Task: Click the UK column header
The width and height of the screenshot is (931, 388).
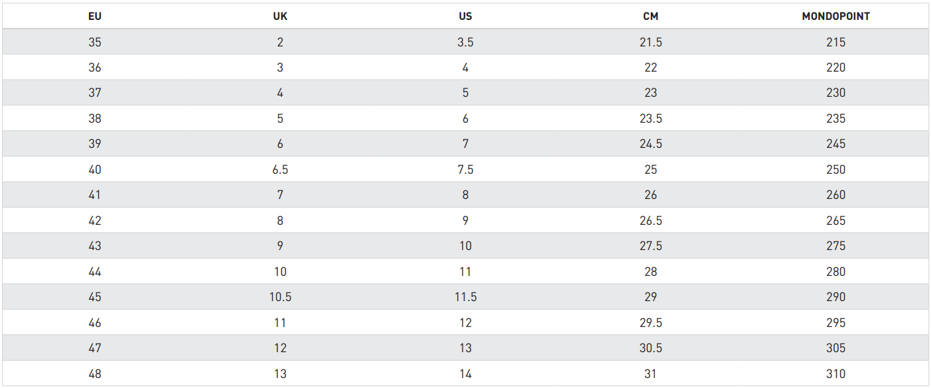Action: pyautogui.click(x=280, y=17)
